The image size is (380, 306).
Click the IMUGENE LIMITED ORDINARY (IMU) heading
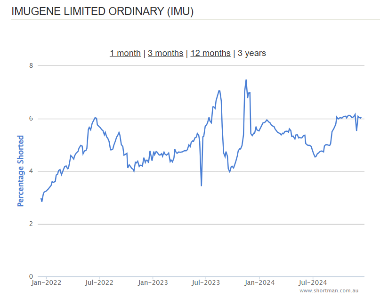pos(103,11)
